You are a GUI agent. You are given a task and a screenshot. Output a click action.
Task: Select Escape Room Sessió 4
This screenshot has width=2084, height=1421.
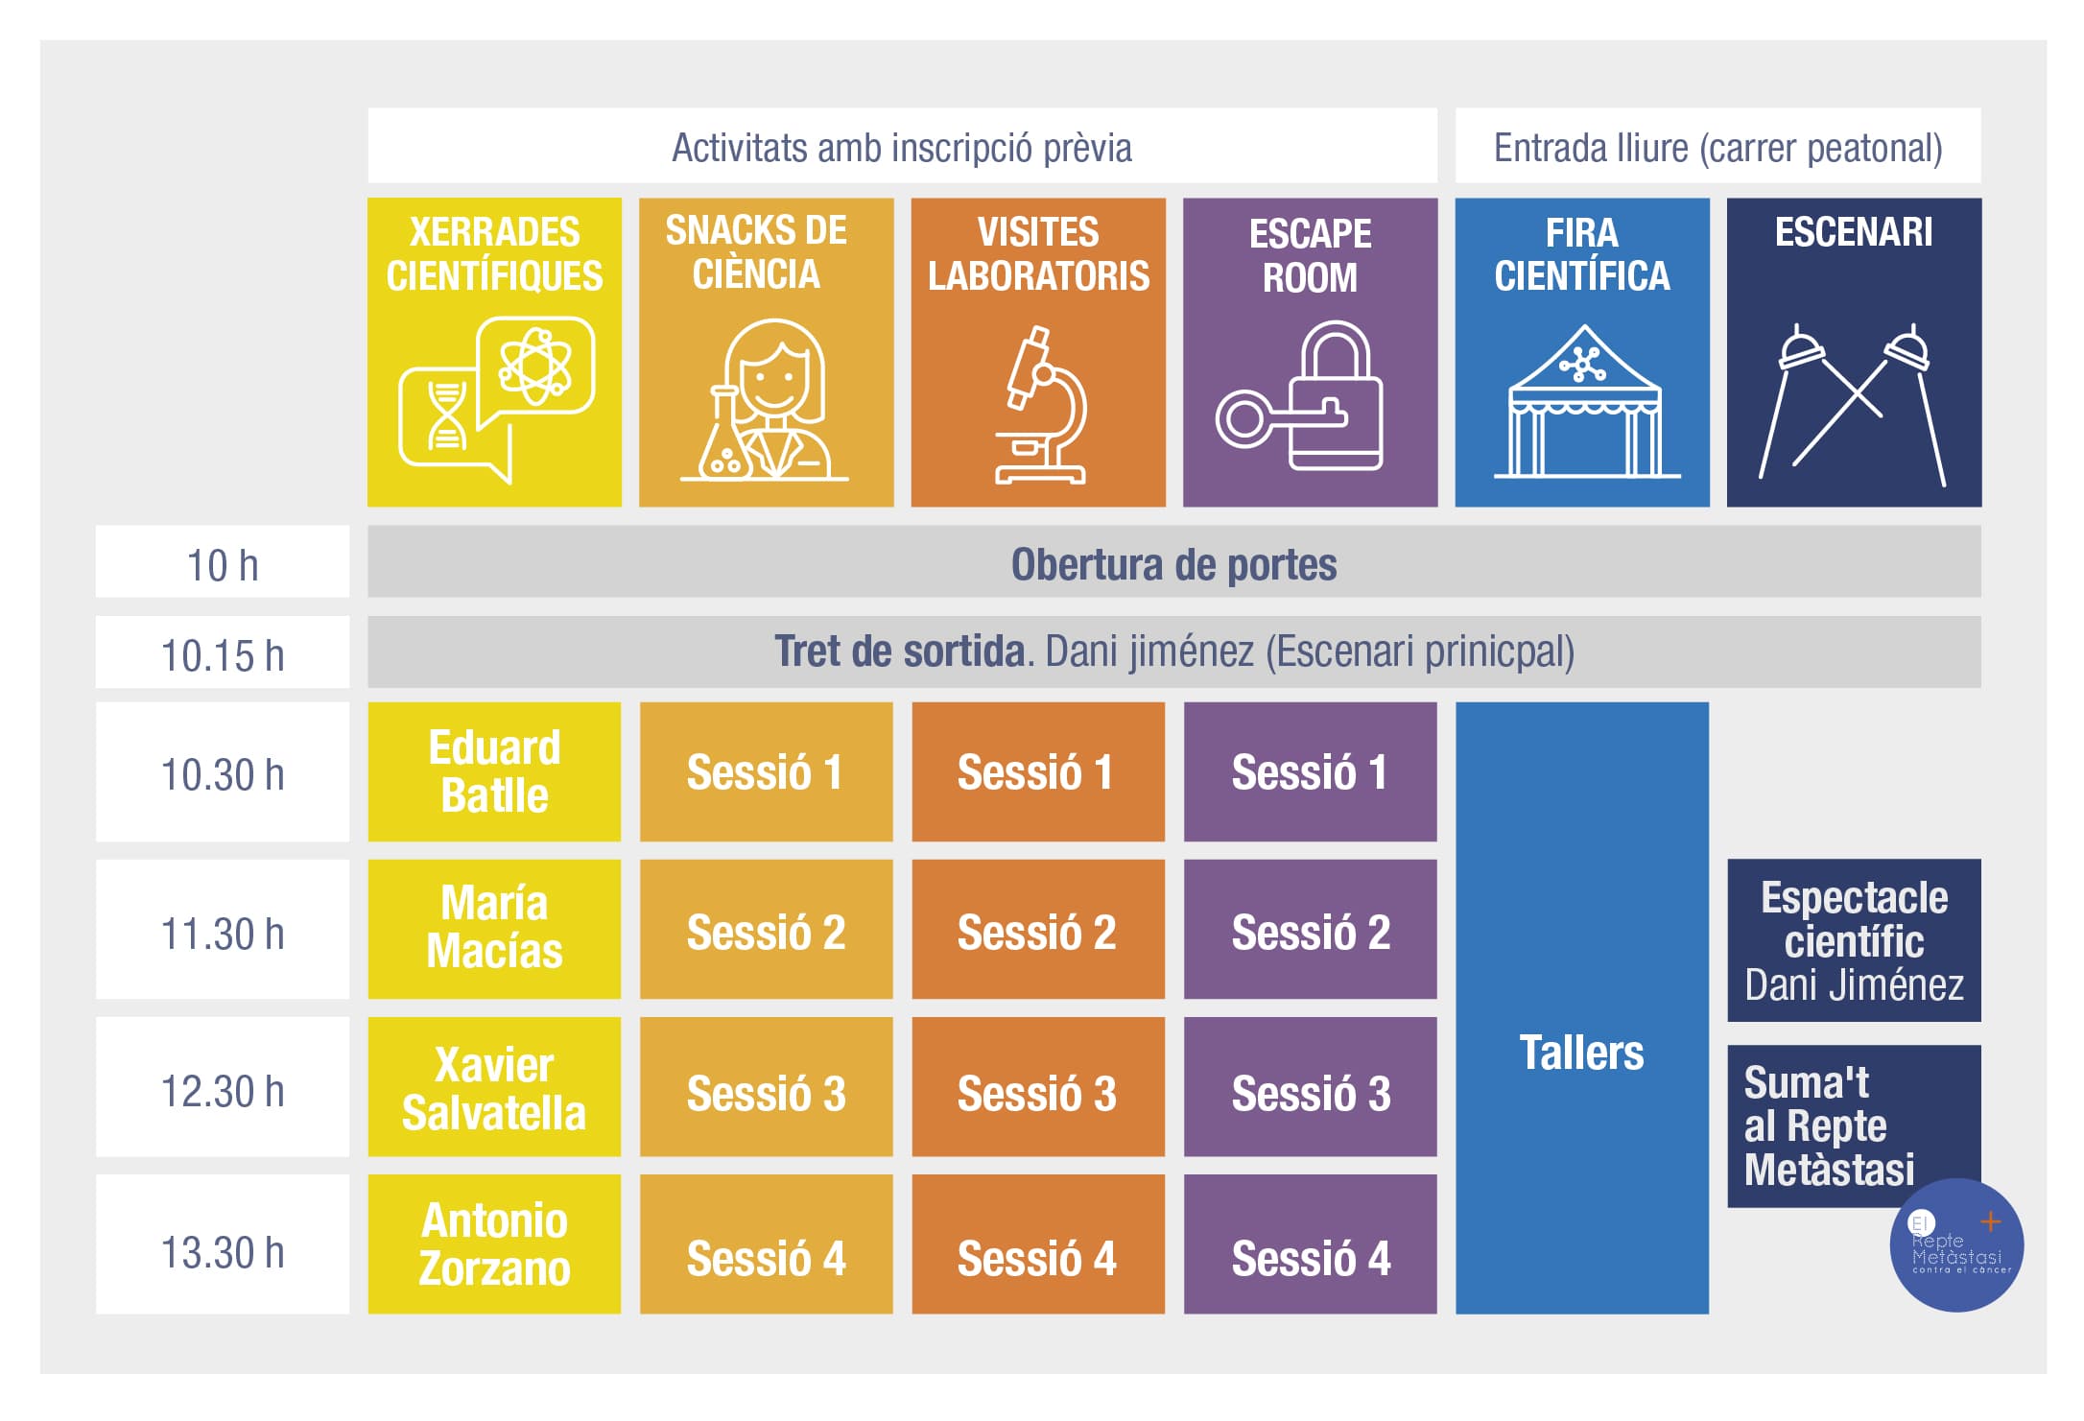pos(1310,1257)
